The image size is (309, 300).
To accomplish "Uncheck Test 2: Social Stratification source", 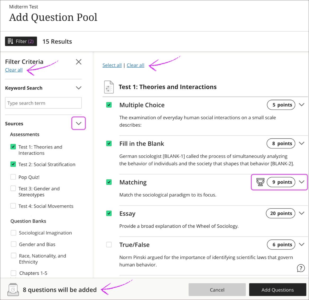I will (13, 164).
